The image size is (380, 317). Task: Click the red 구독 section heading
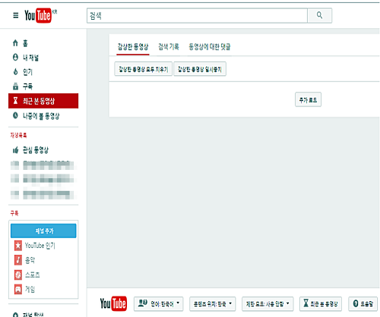(x=14, y=213)
